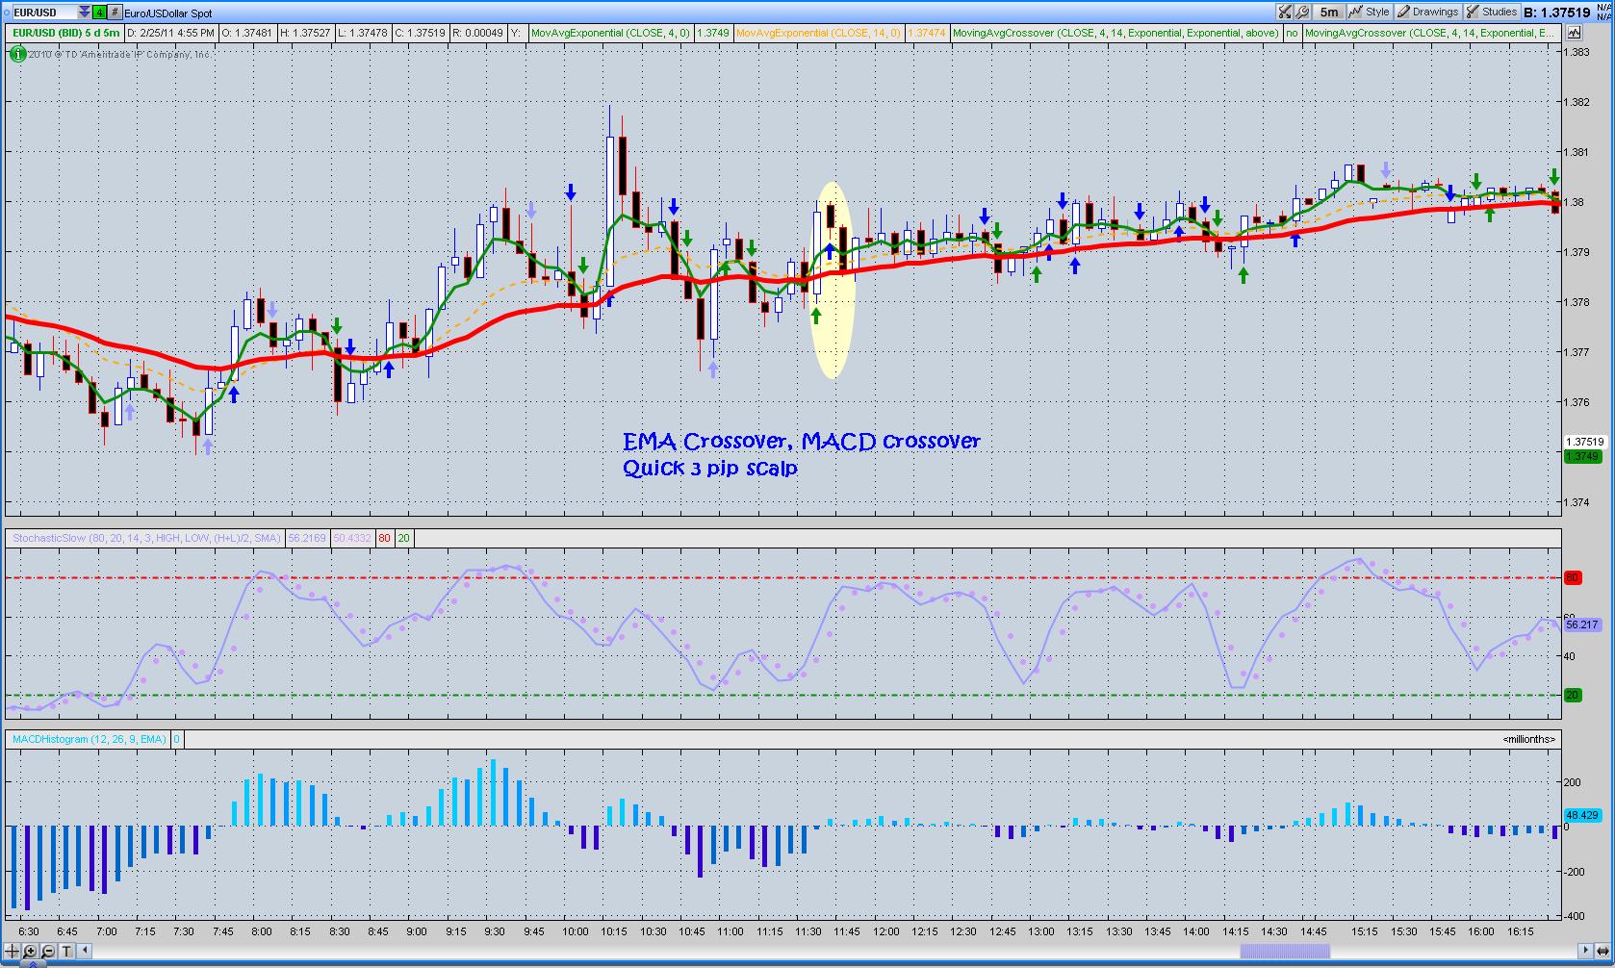Click the small chart-line icon above the price axis
Screen dimensions: 1615x968
(x=1574, y=33)
